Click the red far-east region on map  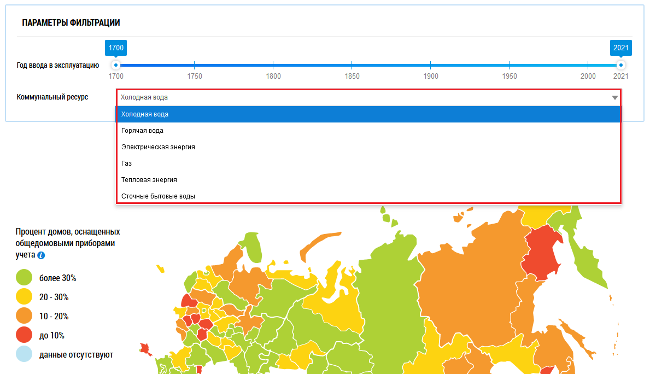[x=541, y=254]
